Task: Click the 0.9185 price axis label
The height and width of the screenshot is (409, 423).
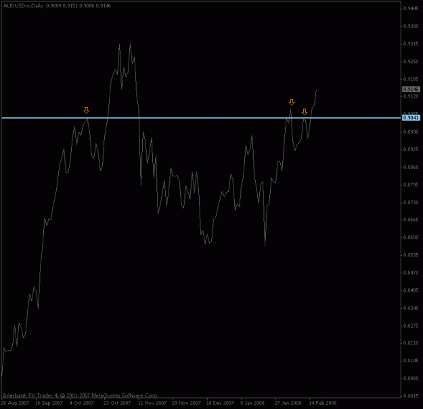Action: (x=411, y=79)
